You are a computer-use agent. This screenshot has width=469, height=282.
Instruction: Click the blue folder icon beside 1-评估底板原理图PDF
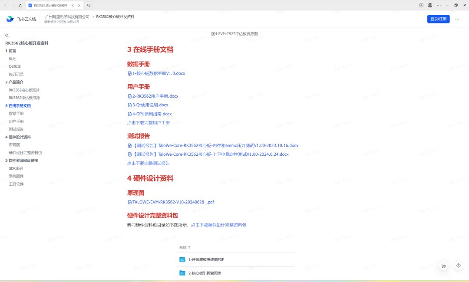(182, 259)
